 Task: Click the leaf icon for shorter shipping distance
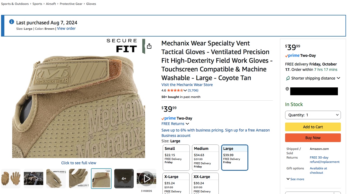pos(288,78)
